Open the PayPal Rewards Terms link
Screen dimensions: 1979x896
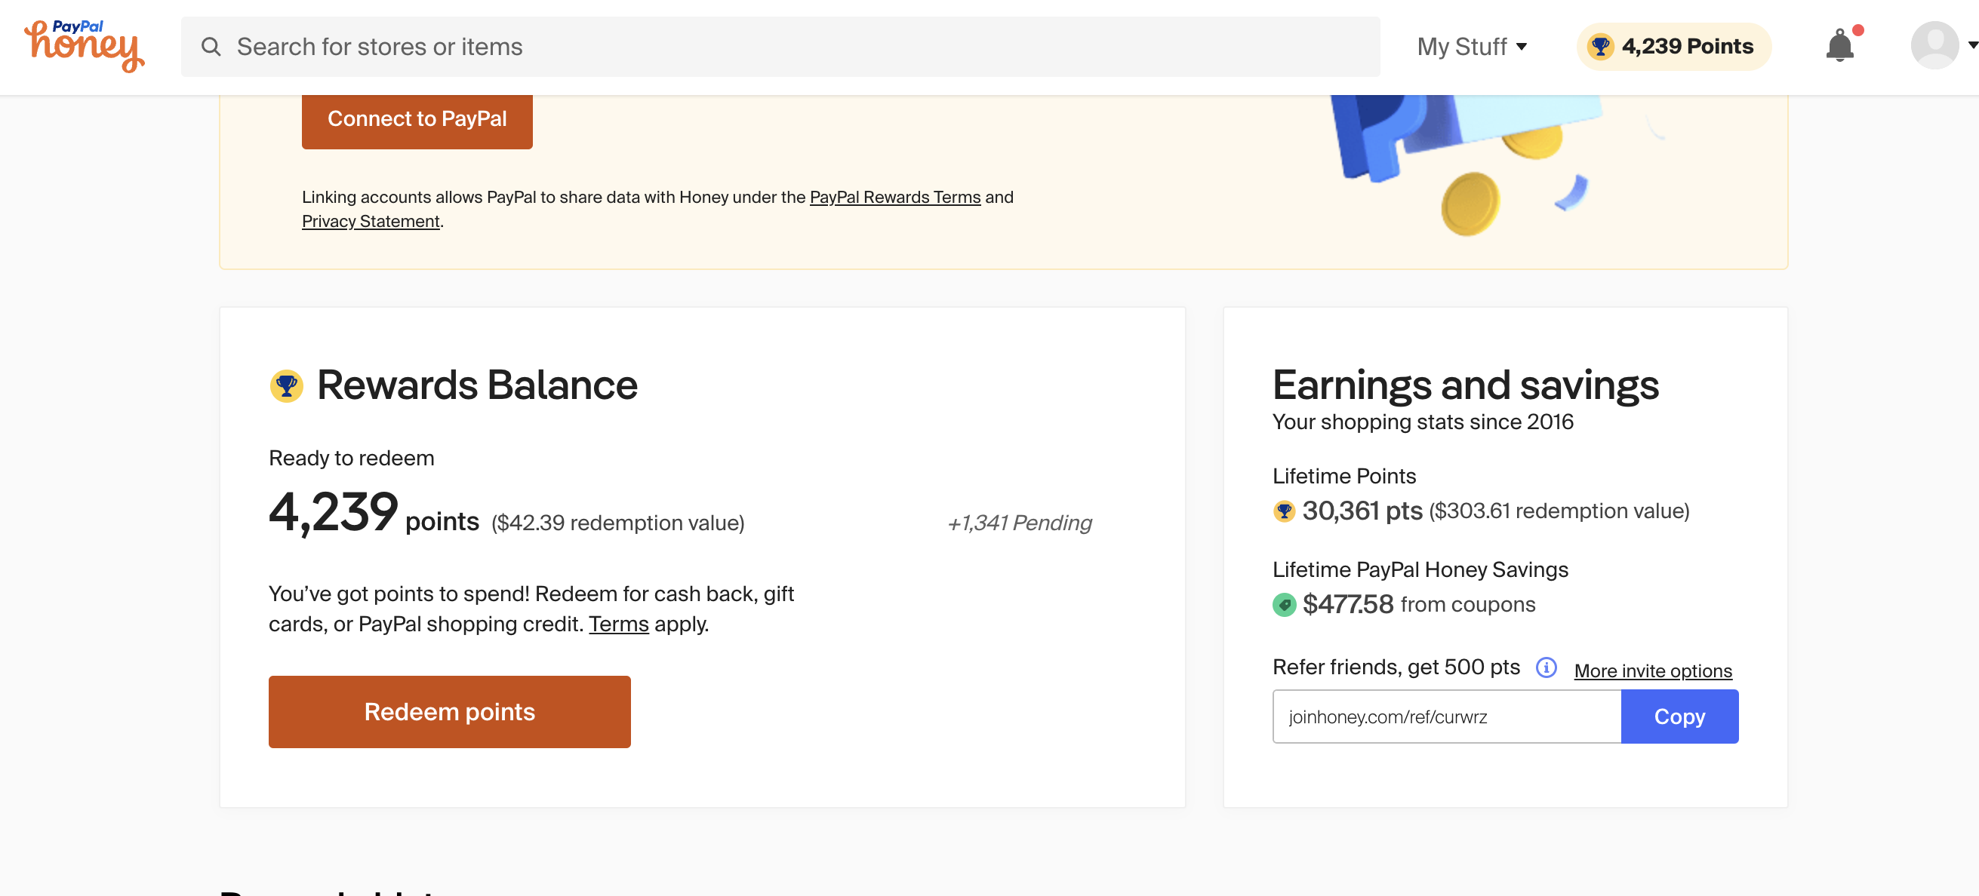(x=895, y=198)
